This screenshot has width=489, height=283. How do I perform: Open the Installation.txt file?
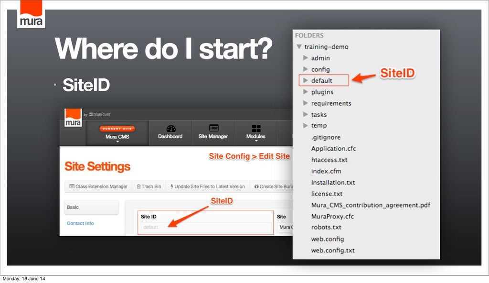click(x=333, y=183)
